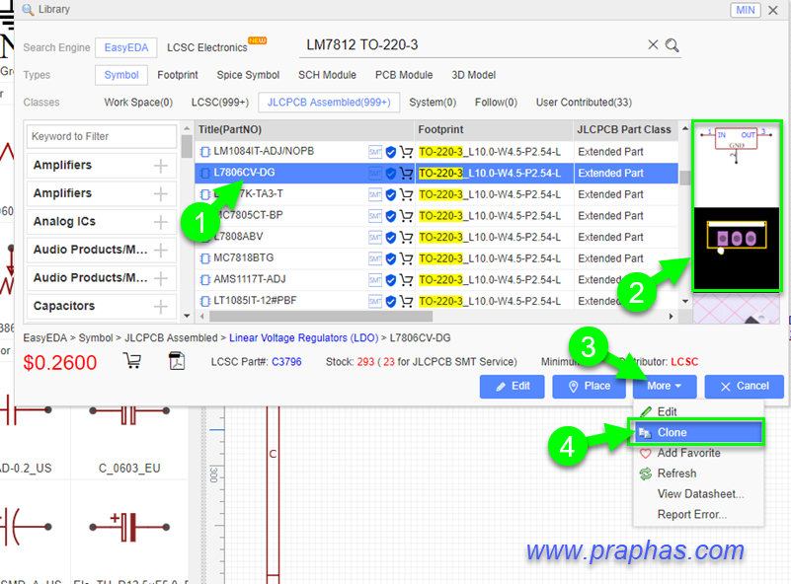The width and height of the screenshot is (791, 584).
Task: Click the verified shield icon for MC7818BTG
Action: 390,258
